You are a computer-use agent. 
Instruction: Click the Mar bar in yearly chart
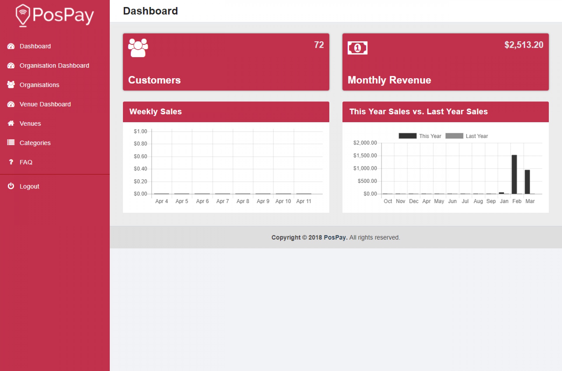point(527,182)
